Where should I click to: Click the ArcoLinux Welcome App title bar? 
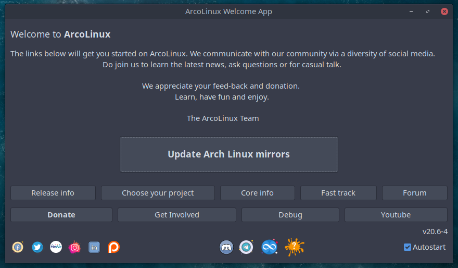point(228,11)
